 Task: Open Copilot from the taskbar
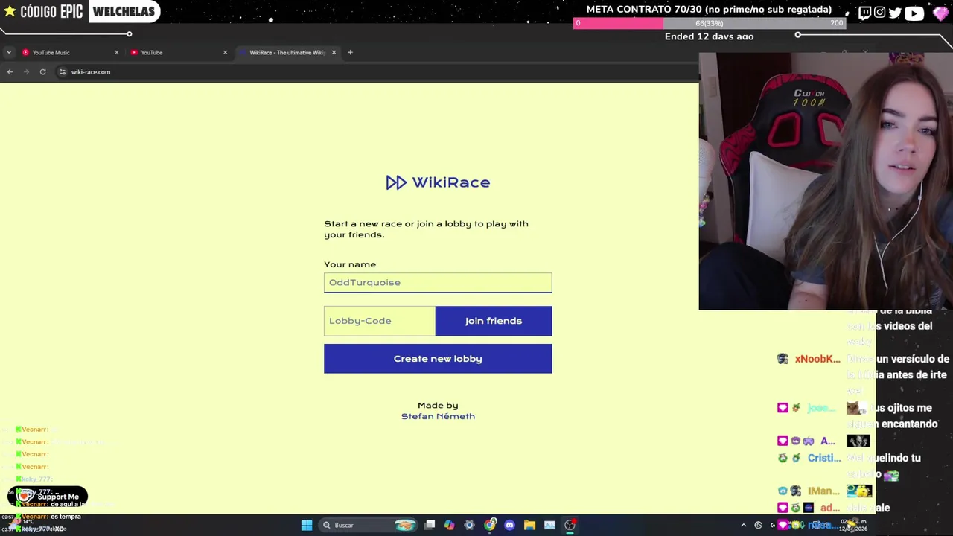[449, 525]
